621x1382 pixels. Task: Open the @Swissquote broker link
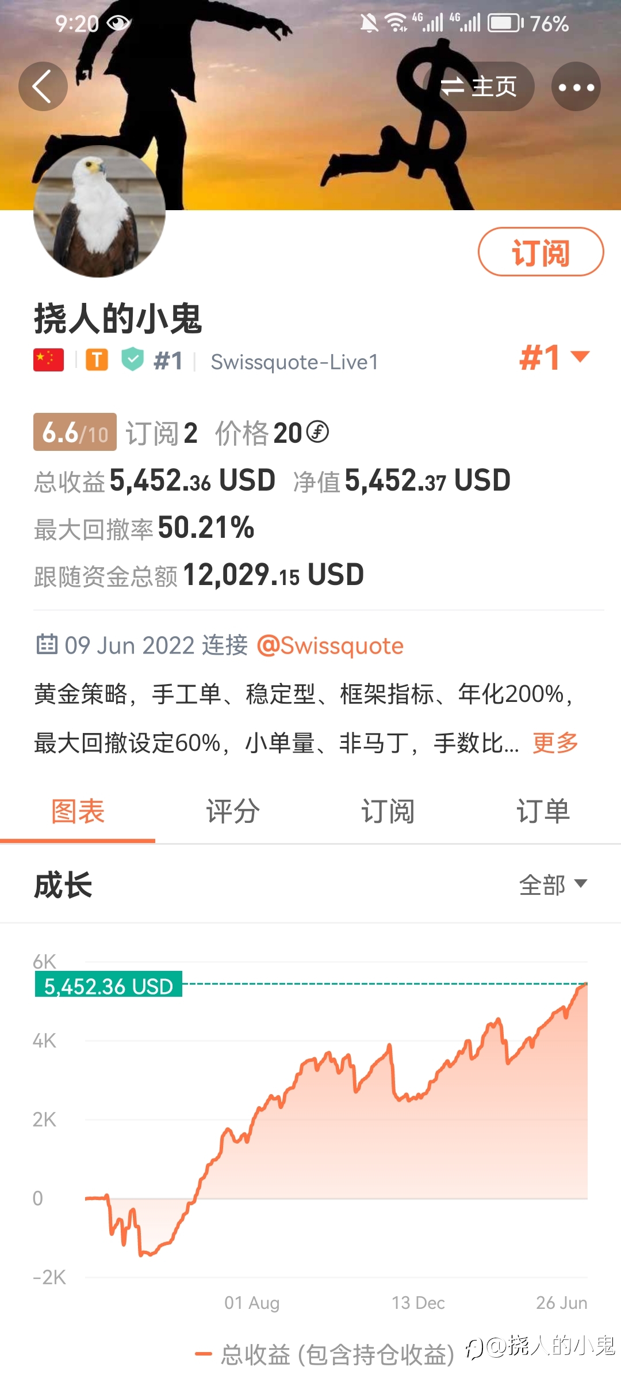pyautogui.click(x=330, y=646)
